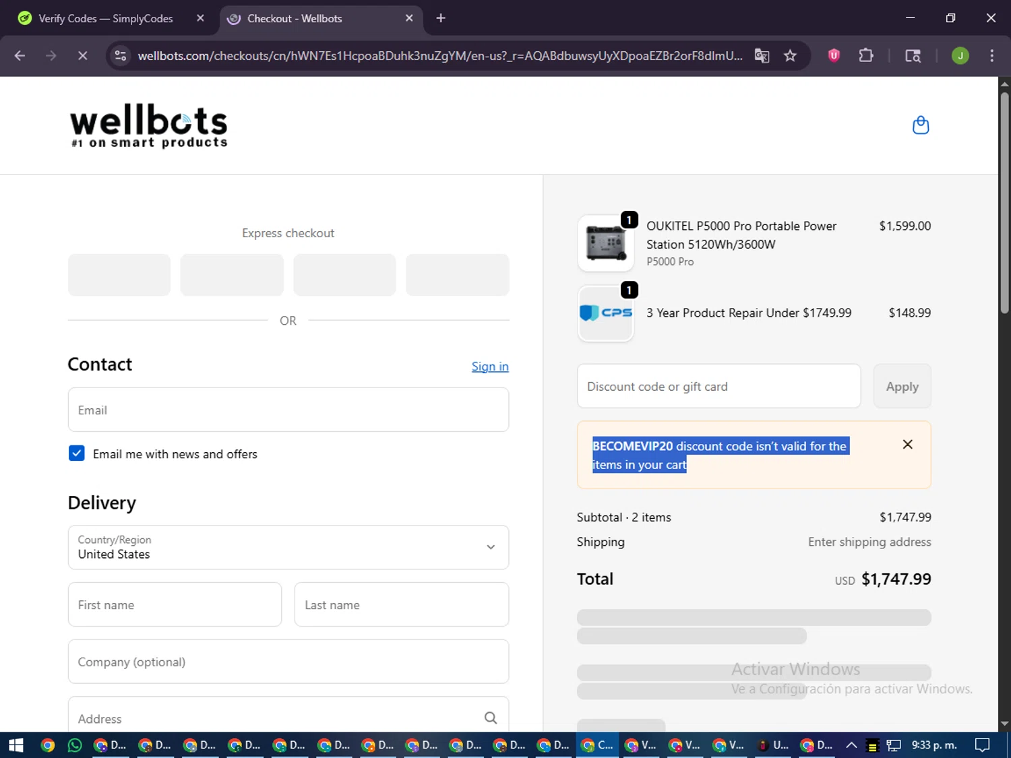Viewport: 1011px width, 758px height.
Task: Open the green J profile avatar
Action: (x=960, y=56)
